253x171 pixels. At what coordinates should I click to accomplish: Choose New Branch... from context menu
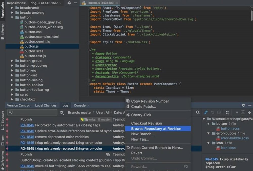(x=158, y=134)
